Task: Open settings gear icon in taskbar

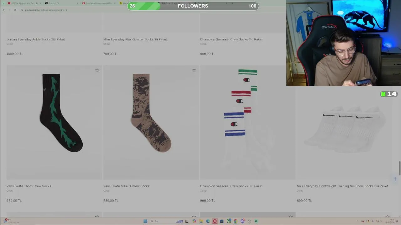Action: click(x=249, y=221)
